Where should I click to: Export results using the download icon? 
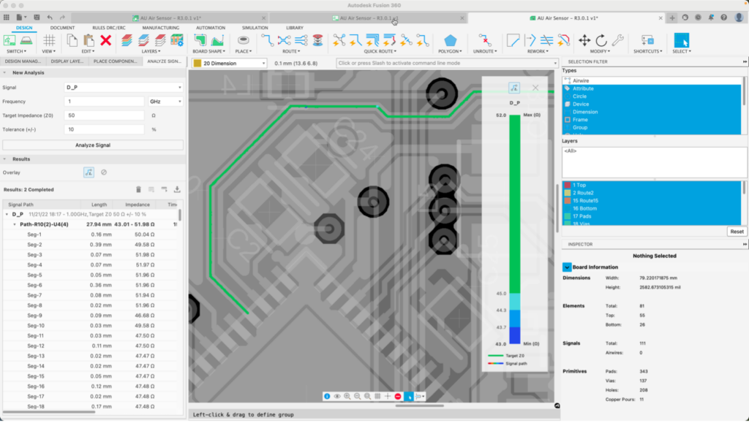tap(176, 189)
